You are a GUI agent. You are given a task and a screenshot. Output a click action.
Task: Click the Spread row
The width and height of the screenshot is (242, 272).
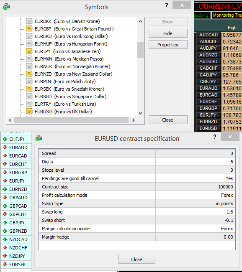(x=136, y=153)
